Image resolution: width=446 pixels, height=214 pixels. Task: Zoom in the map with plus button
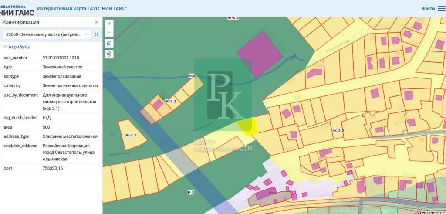coord(109,24)
